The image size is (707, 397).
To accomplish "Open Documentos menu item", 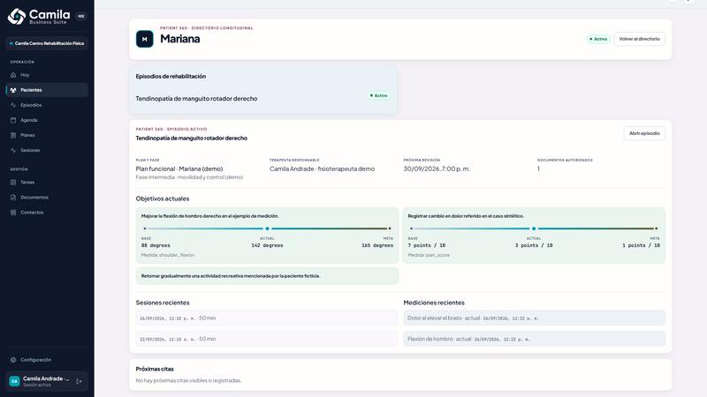I will (47, 198).
